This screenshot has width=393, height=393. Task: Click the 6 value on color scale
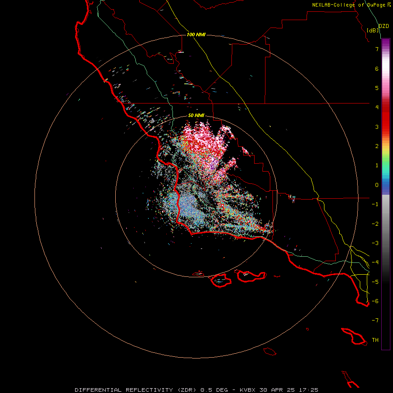[377, 69]
